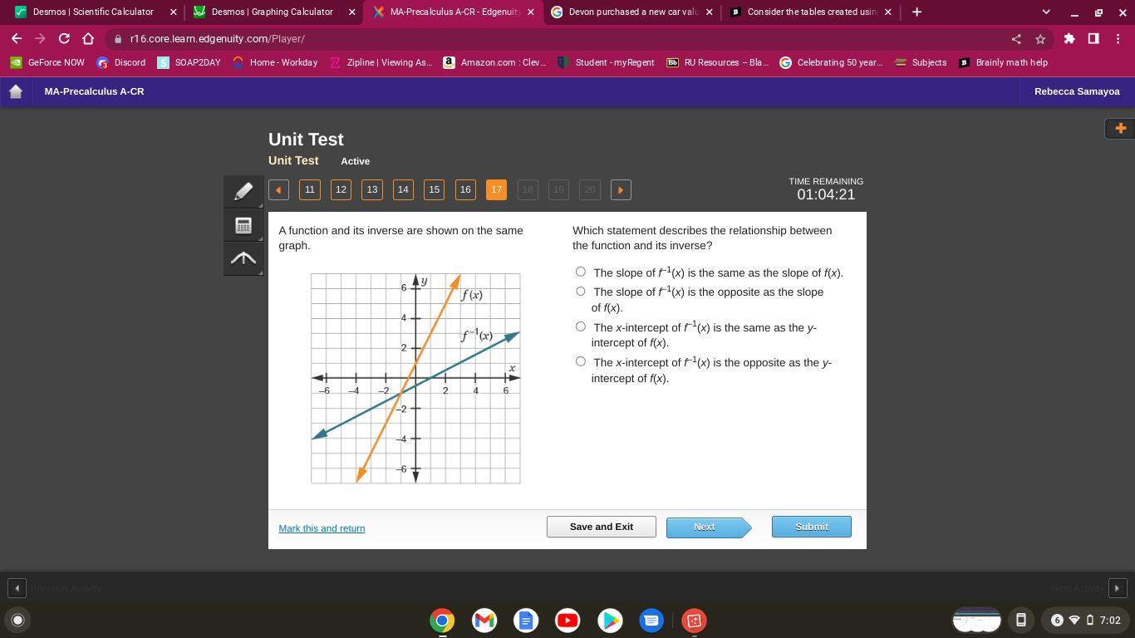
Task: Open the Discord bookmark
Action: [121, 62]
